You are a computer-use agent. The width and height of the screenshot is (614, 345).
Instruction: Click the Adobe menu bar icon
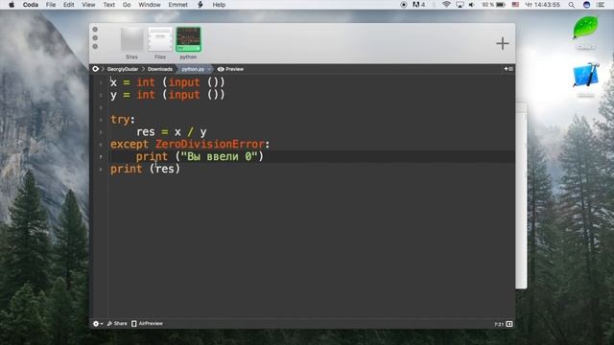[x=418, y=5]
